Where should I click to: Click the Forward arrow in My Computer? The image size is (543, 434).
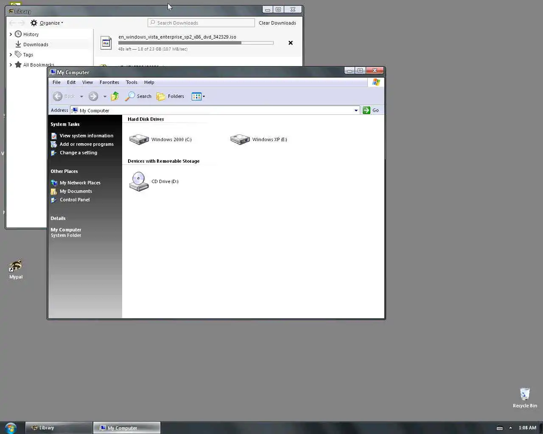93,97
